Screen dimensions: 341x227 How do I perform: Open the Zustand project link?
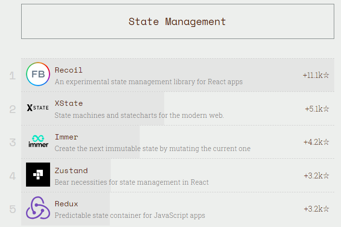tap(71, 171)
